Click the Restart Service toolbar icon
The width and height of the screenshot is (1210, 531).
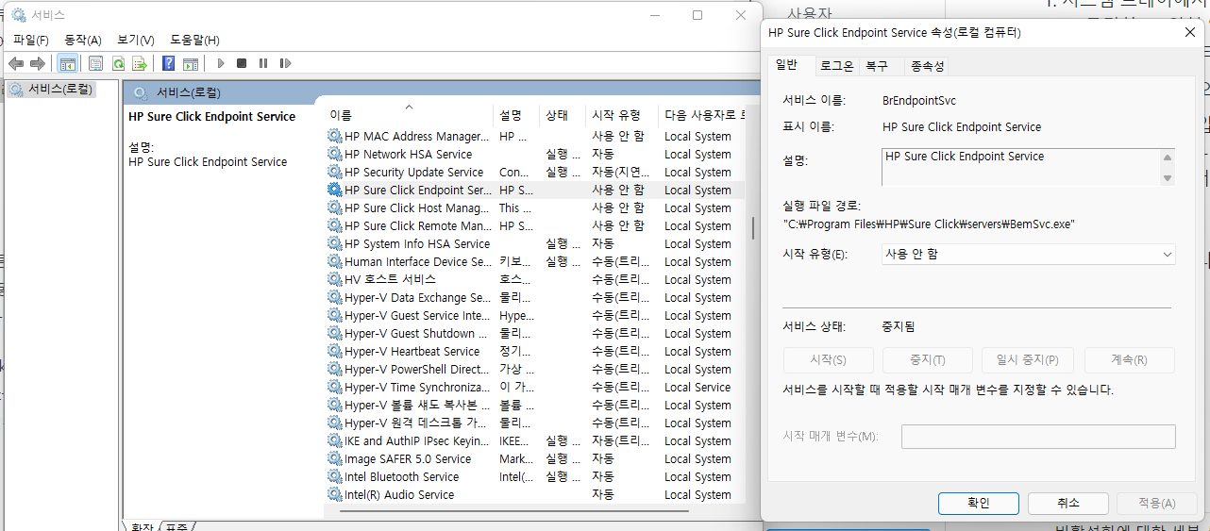point(283,63)
